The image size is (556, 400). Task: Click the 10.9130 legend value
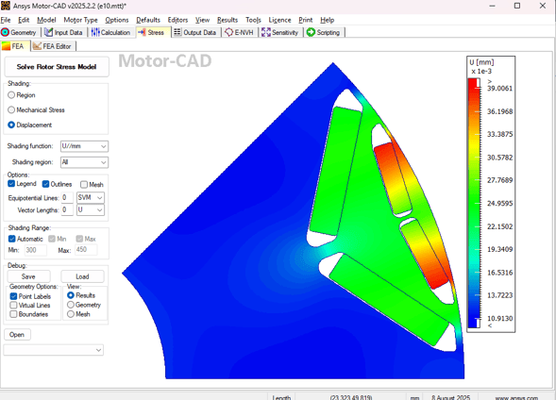[x=499, y=318]
